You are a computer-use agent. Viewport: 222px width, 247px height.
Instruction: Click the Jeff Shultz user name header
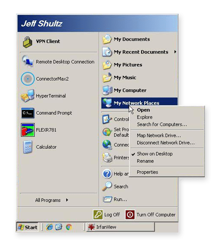[42, 23]
